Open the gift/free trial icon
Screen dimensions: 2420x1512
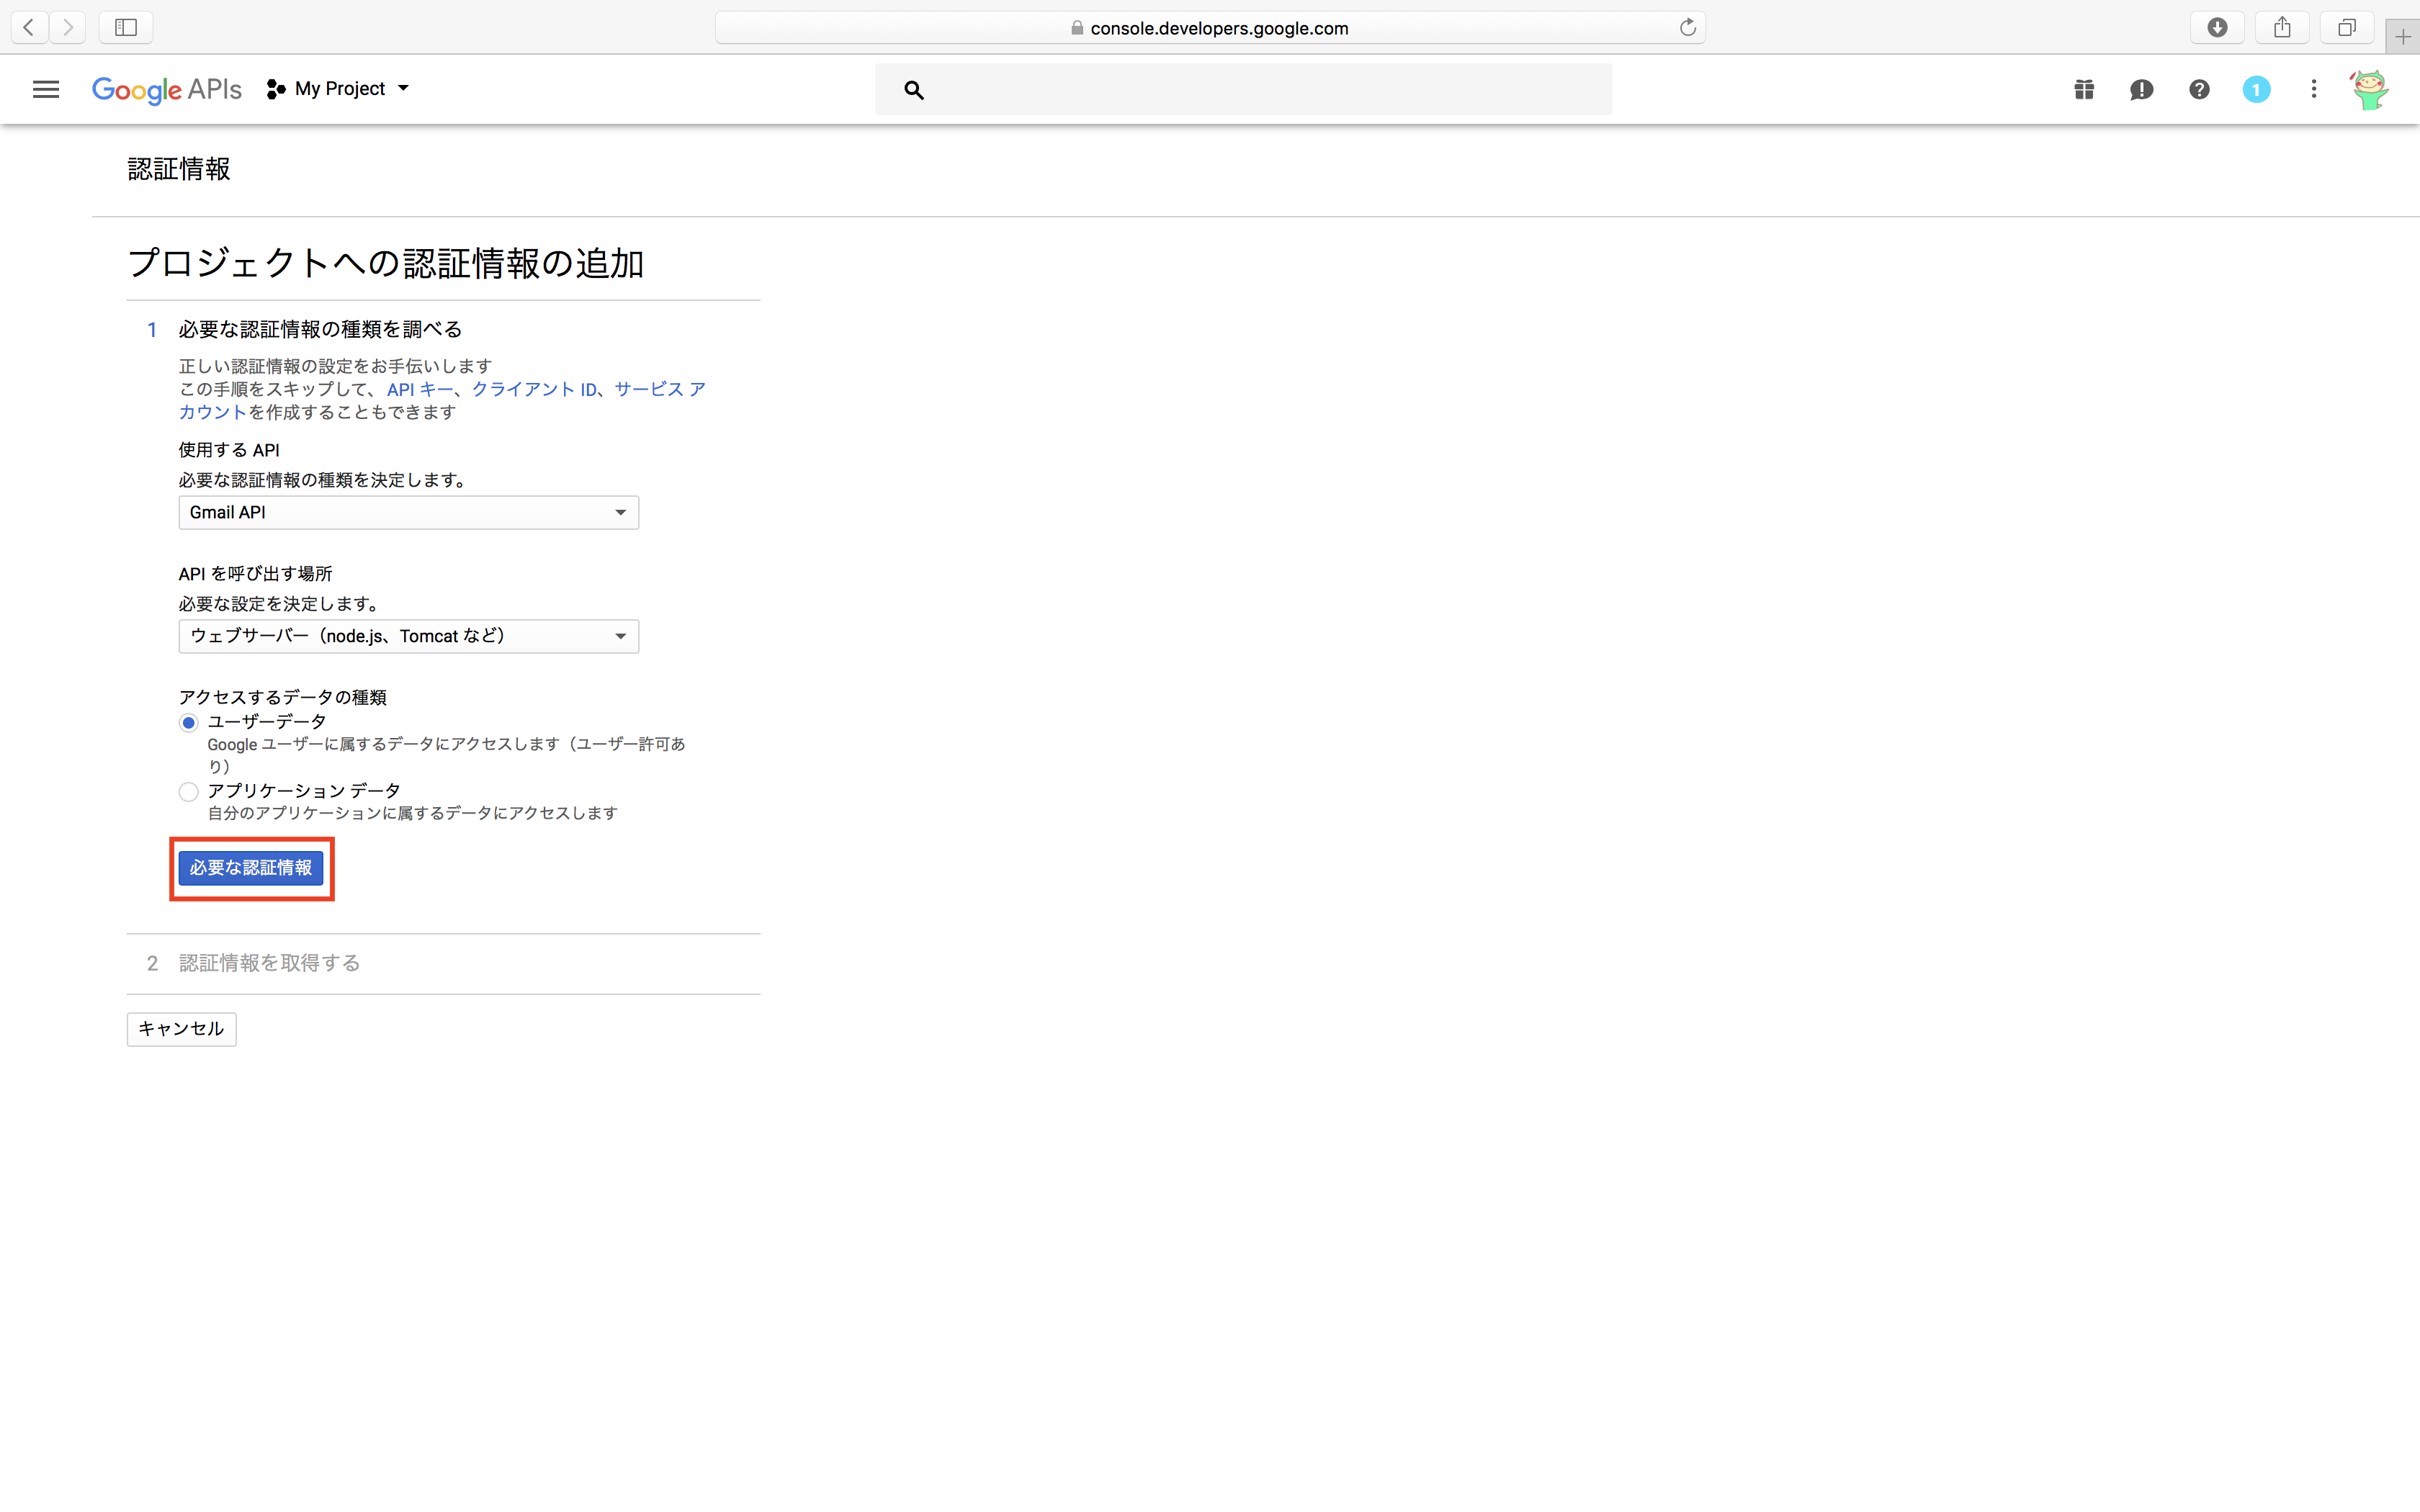tap(2084, 90)
